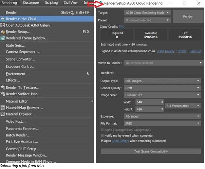Click the large Render button
The width and height of the screenshot is (205, 169).
188,17
